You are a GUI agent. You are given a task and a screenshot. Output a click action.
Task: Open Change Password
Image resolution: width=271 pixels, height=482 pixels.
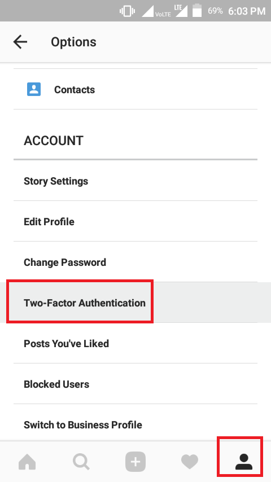coord(135,262)
